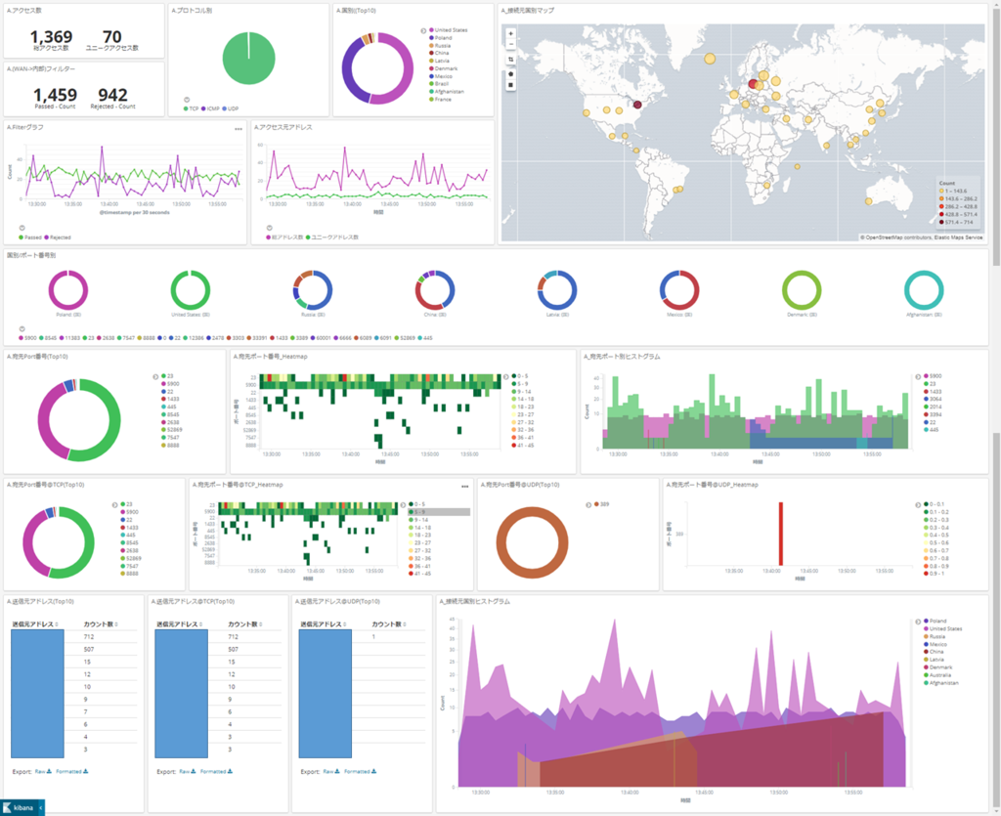Open panel options on TCP_Heatmap panel
The image size is (1001, 816).
pos(464,487)
